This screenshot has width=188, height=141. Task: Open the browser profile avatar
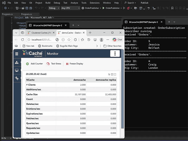(101, 40)
